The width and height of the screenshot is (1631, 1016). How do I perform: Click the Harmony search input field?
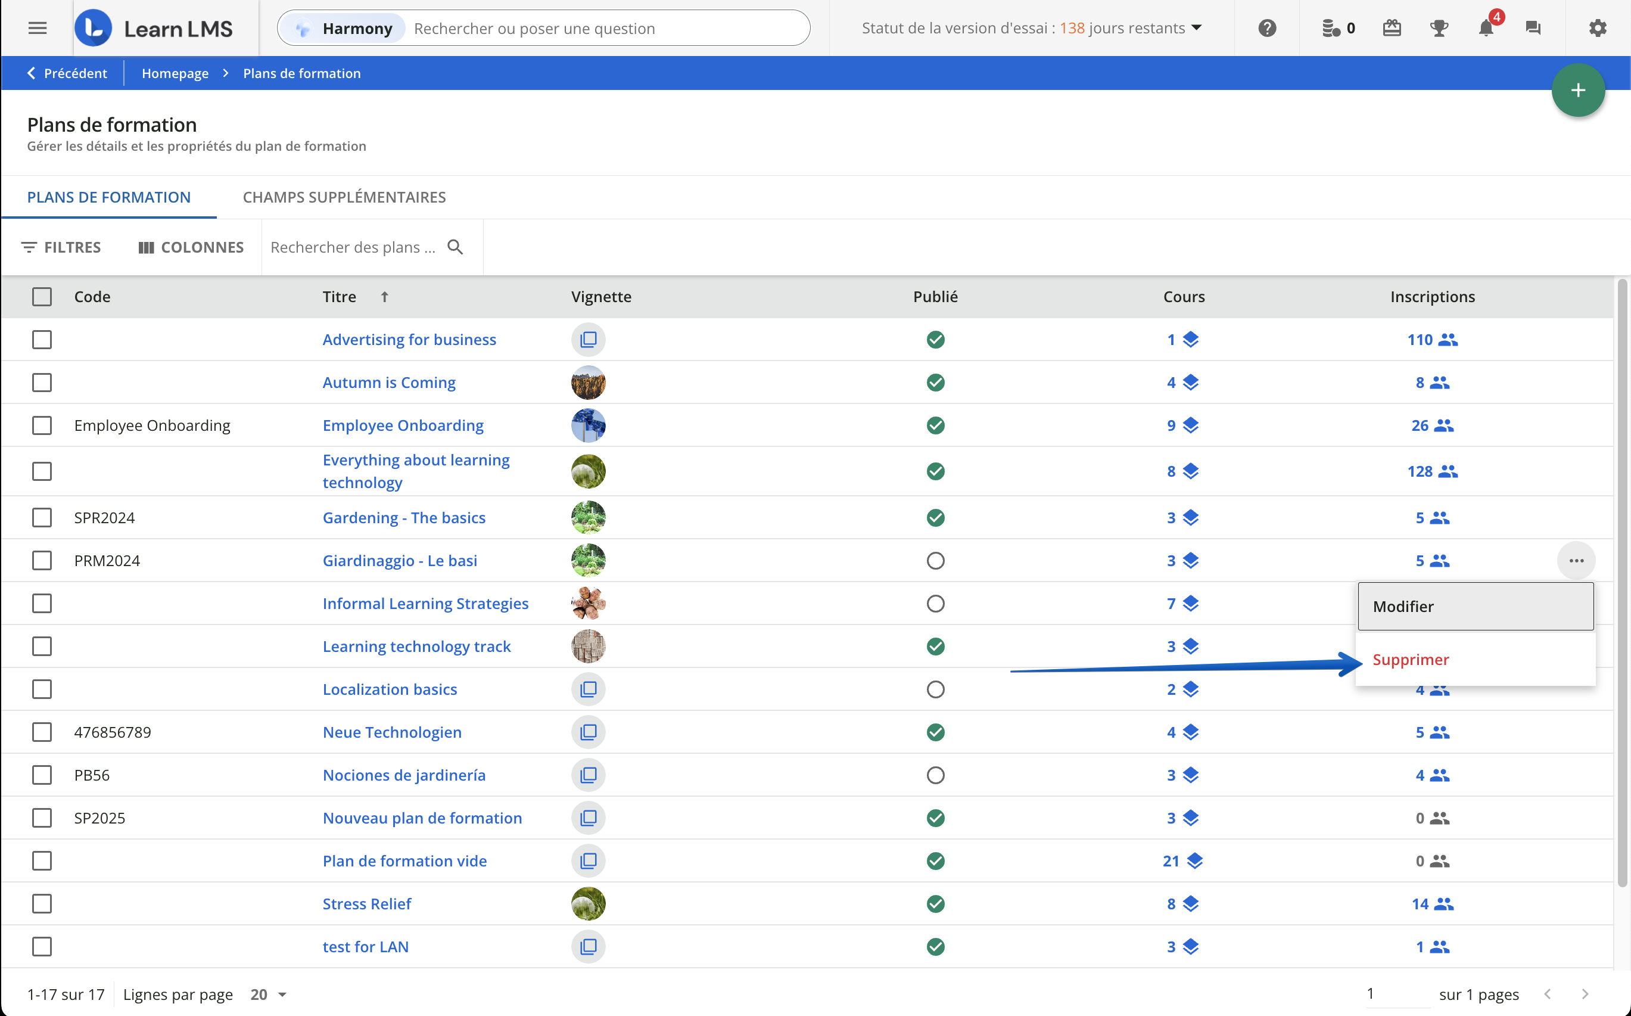[605, 28]
